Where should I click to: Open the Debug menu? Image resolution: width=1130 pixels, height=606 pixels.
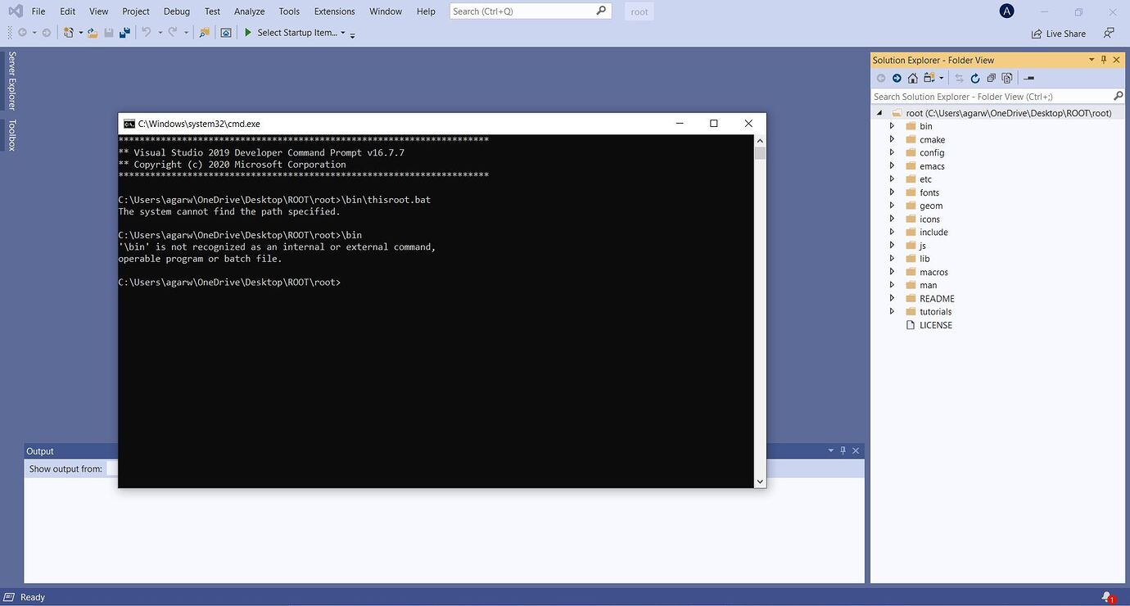pos(176,11)
